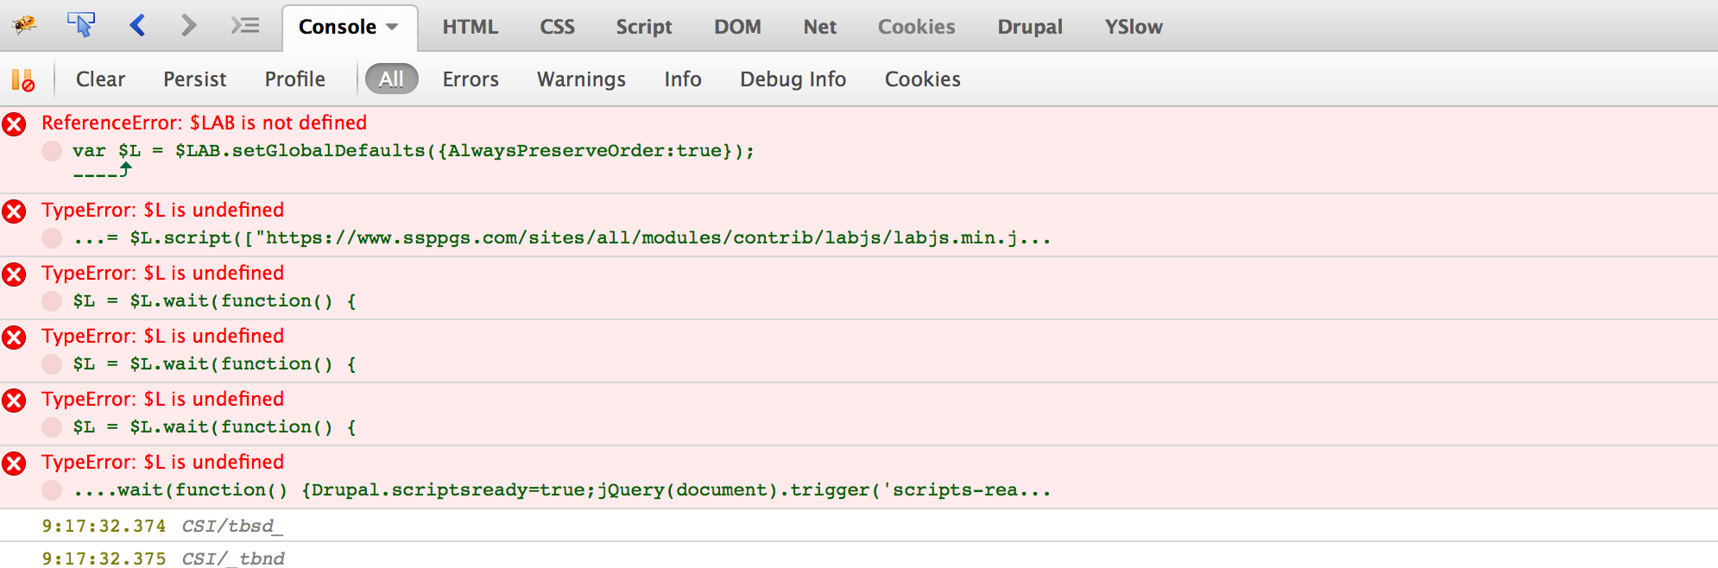Go back using the left chevron
1718x568 pixels.
click(137, 25)
